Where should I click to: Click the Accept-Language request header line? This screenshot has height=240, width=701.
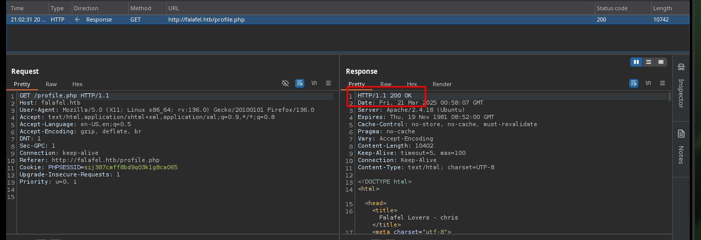pos(75,124)
